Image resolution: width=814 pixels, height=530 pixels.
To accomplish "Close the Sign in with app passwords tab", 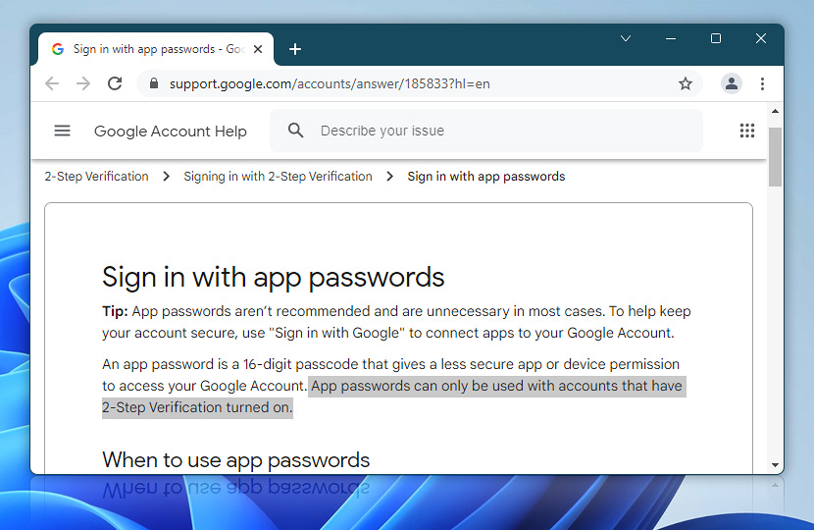I will click(x=258, y=49).
